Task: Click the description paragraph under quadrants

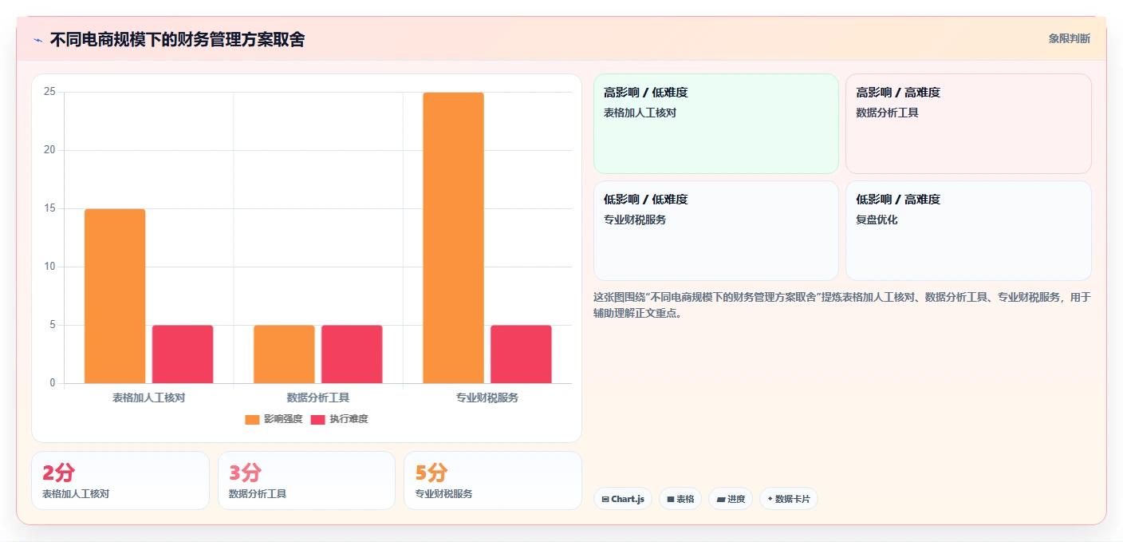Action: tap(842, 305)
